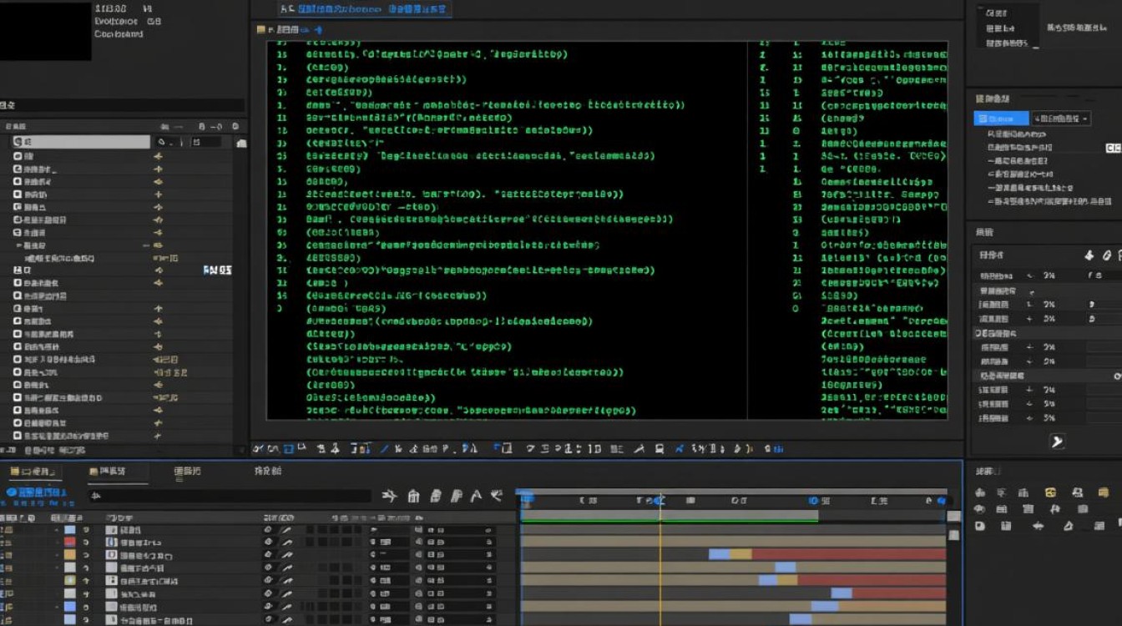This screenshot has height=626, width=1122.
Task: Click the white boxed badge in the right panel
Action: [x=1114, y=148]
